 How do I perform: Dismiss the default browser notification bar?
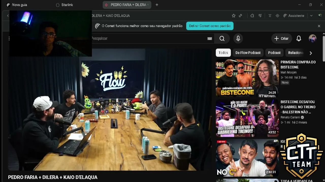coord(319,26)
